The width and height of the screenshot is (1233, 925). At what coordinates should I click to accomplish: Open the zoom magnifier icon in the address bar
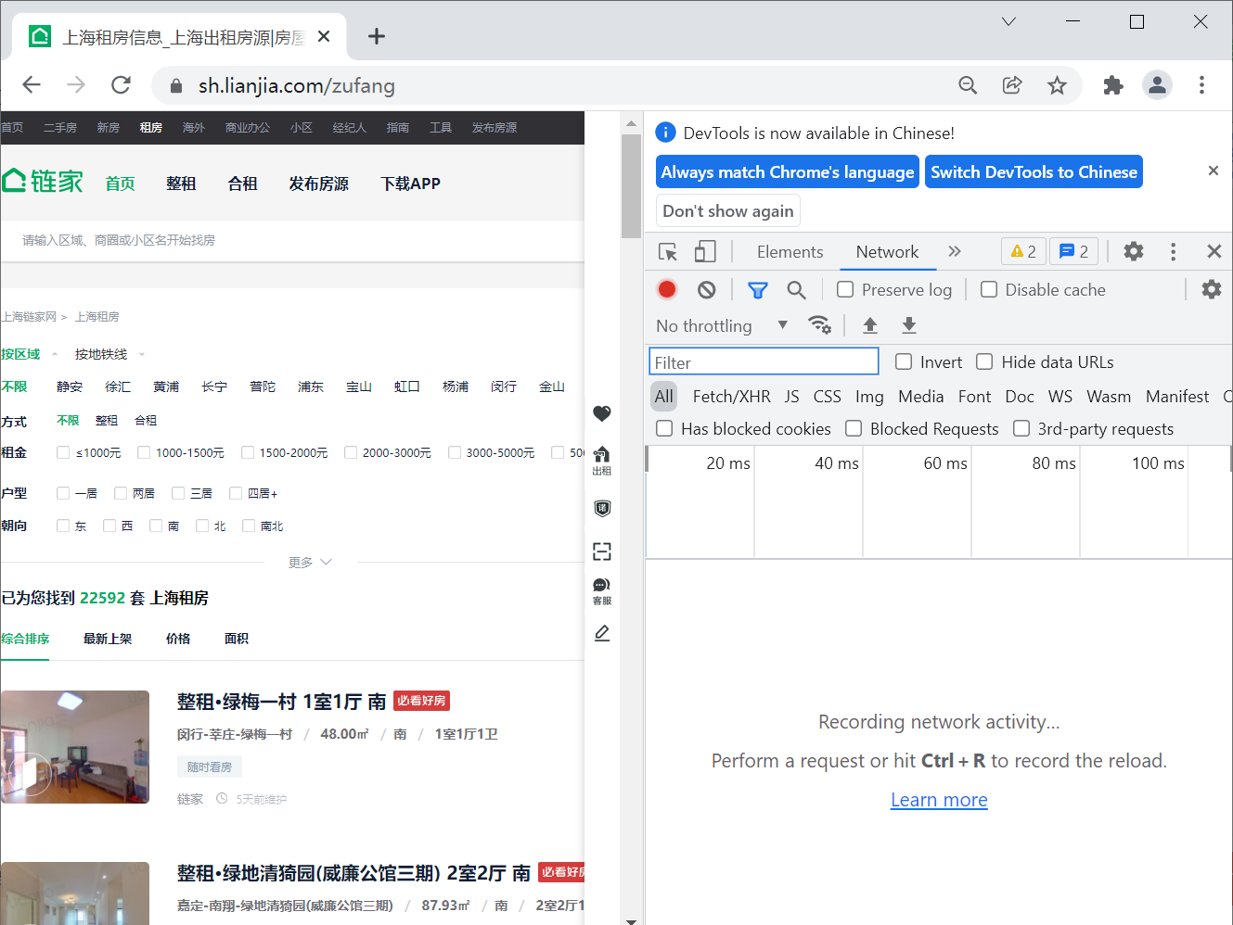tap(968, 85)
